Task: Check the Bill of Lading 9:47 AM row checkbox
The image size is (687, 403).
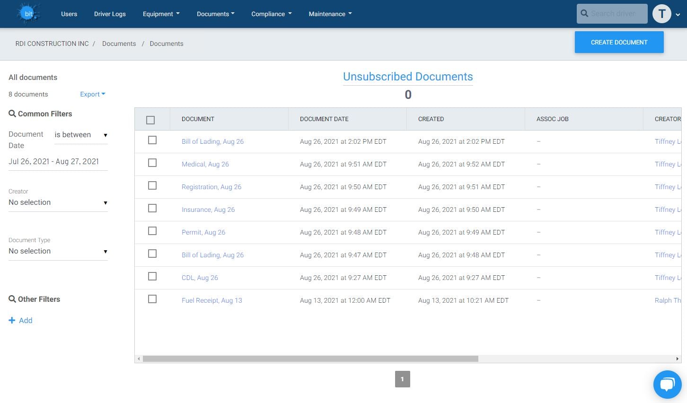Action: 152,254
